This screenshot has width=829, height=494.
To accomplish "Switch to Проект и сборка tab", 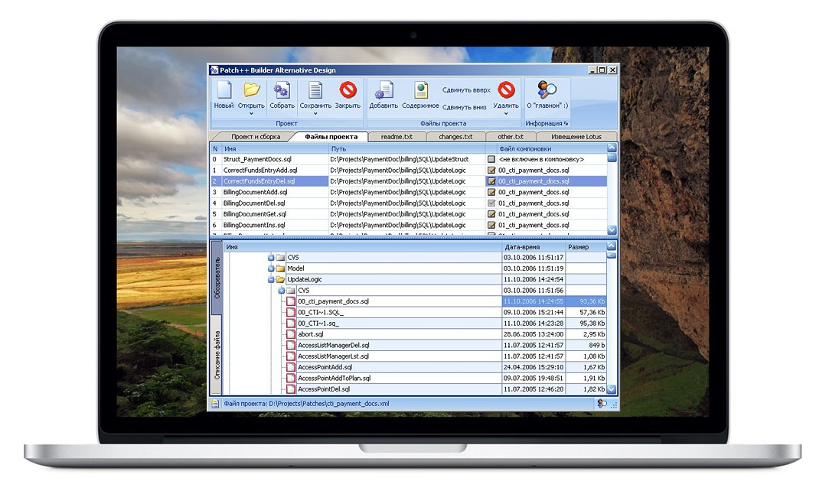I will pos(256,136).
